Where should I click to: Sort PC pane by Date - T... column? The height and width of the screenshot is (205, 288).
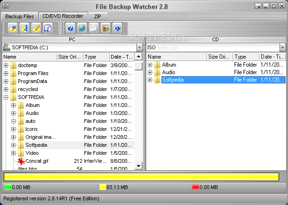tap(122, 57)
